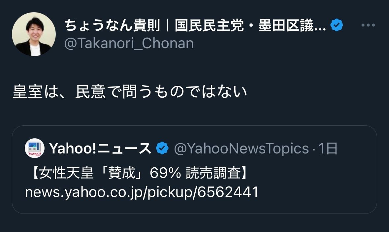The image size is (389, 232).
Task: Open the three-dot more options menu
Action: click(x=368, y=26)
